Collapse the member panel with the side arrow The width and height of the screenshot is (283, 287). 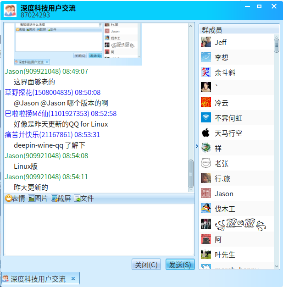tap(197, 146)
